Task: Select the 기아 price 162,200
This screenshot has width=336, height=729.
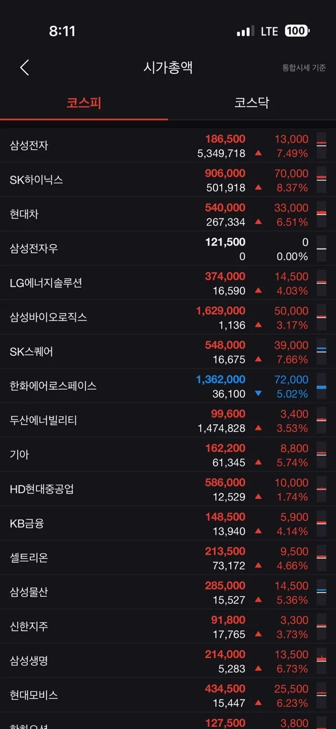Action: click(225, 448)
